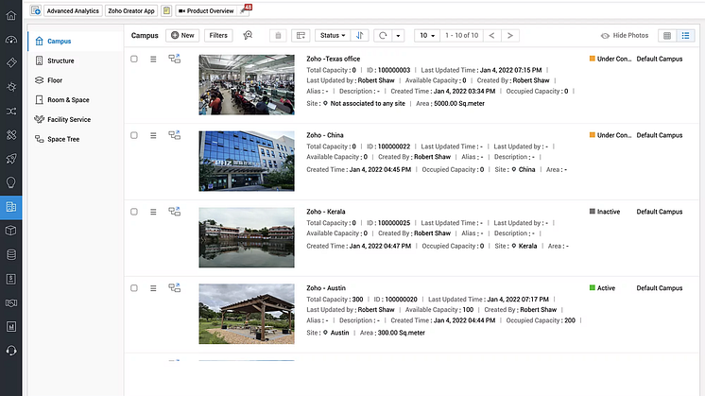Open the purchase/invoice icon in the sidebar
This screenshot has height=396, width=705.
click(x=10, y=279)
